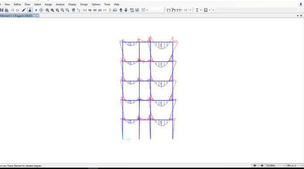304x169 pixels.
Task: Move down in list with down arrow
Action: click(126, 10)
